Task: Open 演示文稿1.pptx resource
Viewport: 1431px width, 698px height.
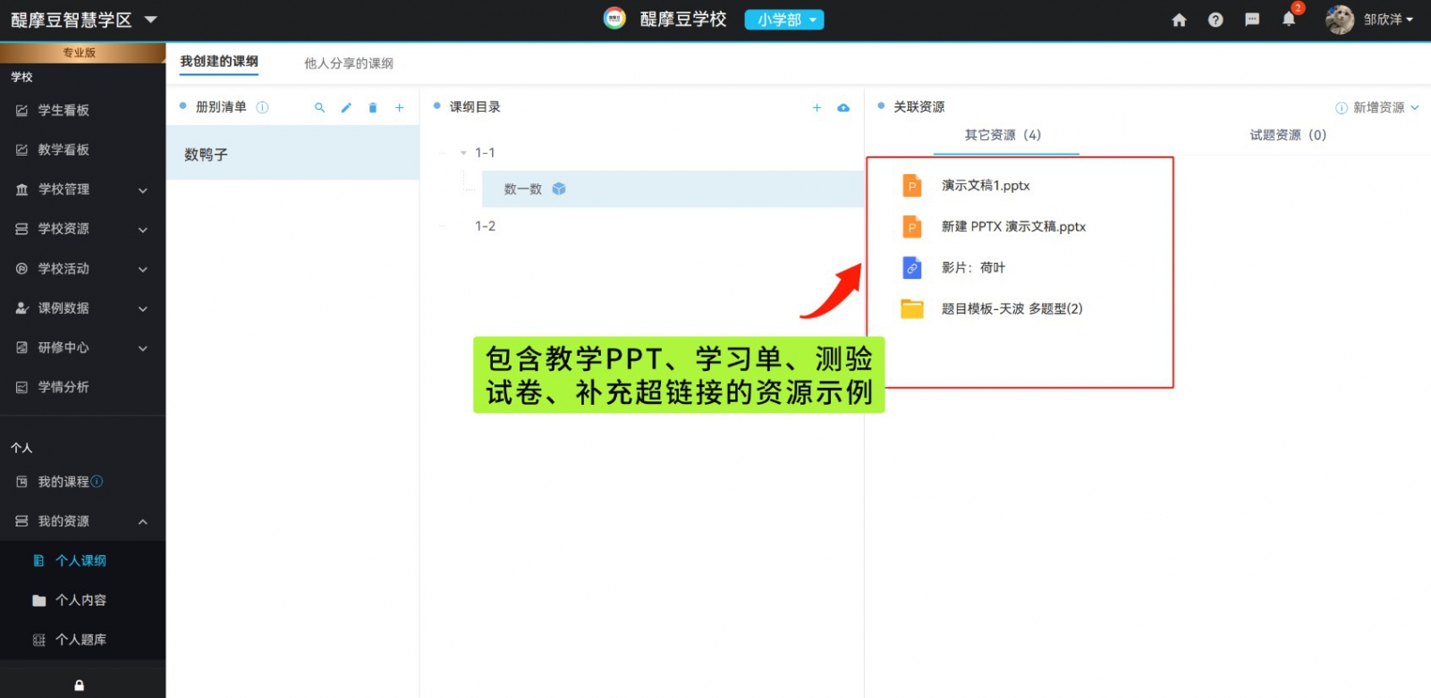Action: [x=985, y=186]
